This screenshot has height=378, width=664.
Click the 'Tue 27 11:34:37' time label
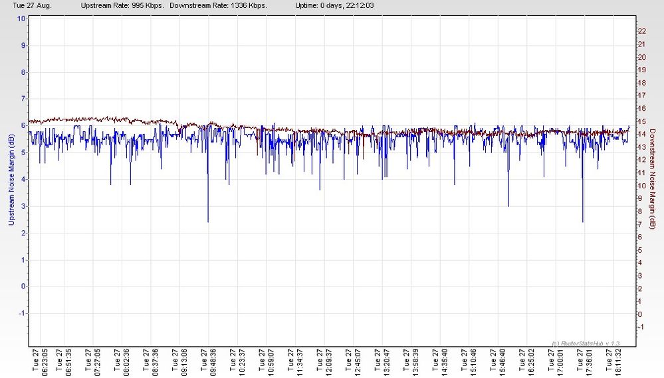click(295, 362)
